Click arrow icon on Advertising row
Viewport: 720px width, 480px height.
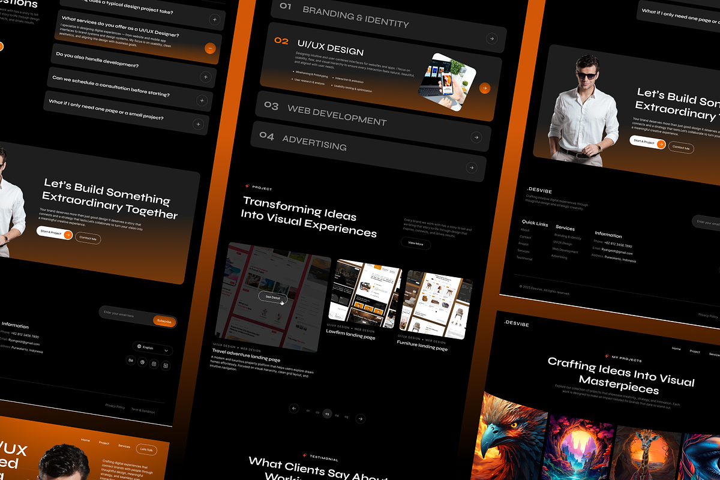pyautogui.click(x=472, y=168)
